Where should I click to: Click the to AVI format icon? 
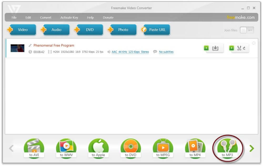click(34, 148)
